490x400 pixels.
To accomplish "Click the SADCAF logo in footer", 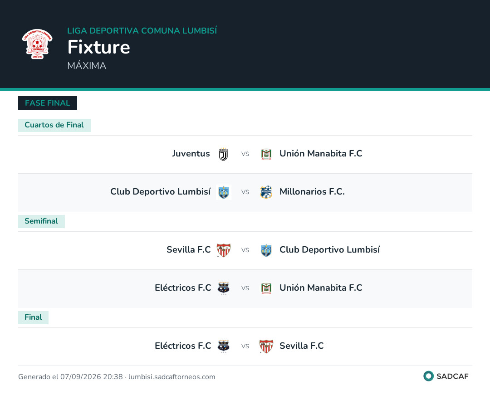I will (446, 376).
